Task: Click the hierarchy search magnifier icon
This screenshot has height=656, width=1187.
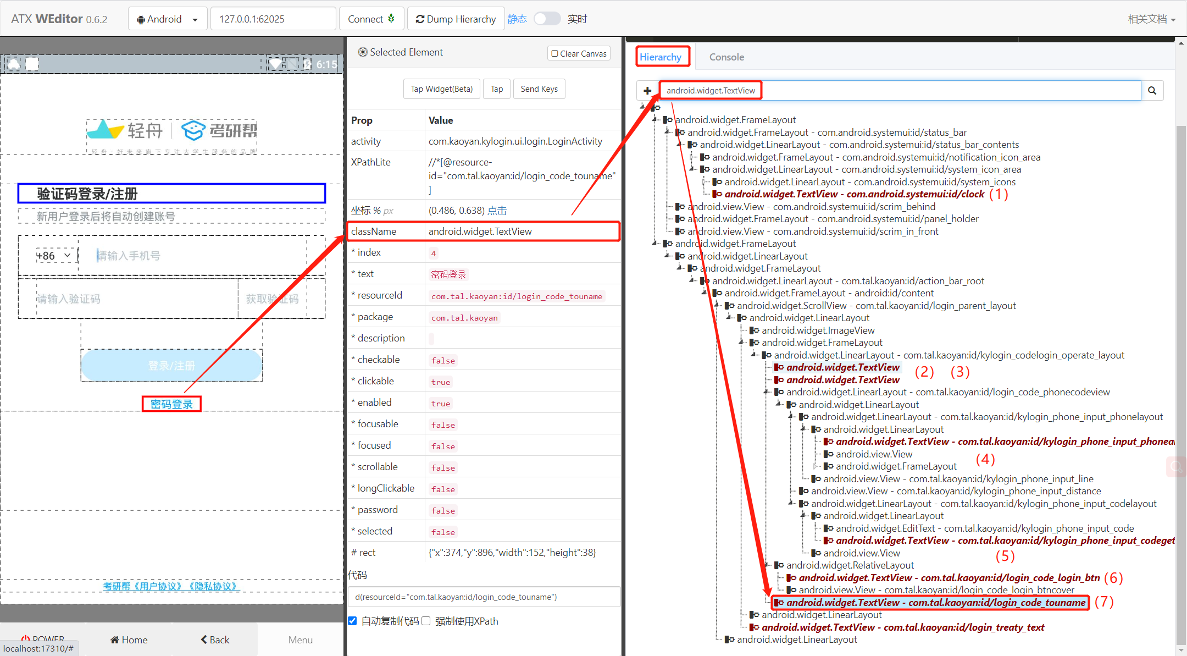Action: pyautogui.click(x=1152, y=91)
